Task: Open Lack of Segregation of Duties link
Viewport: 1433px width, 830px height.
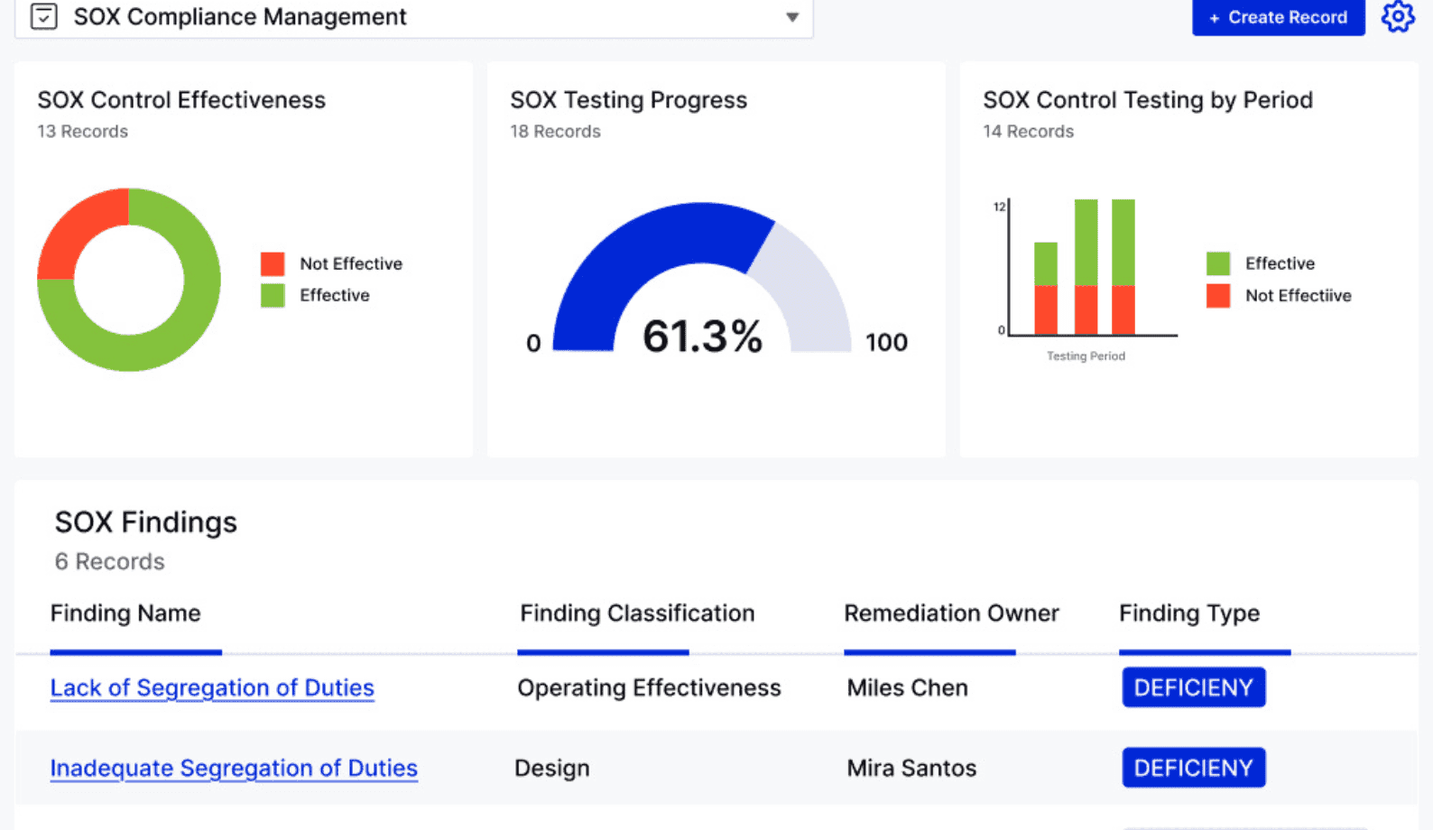Action: [212, 687]
